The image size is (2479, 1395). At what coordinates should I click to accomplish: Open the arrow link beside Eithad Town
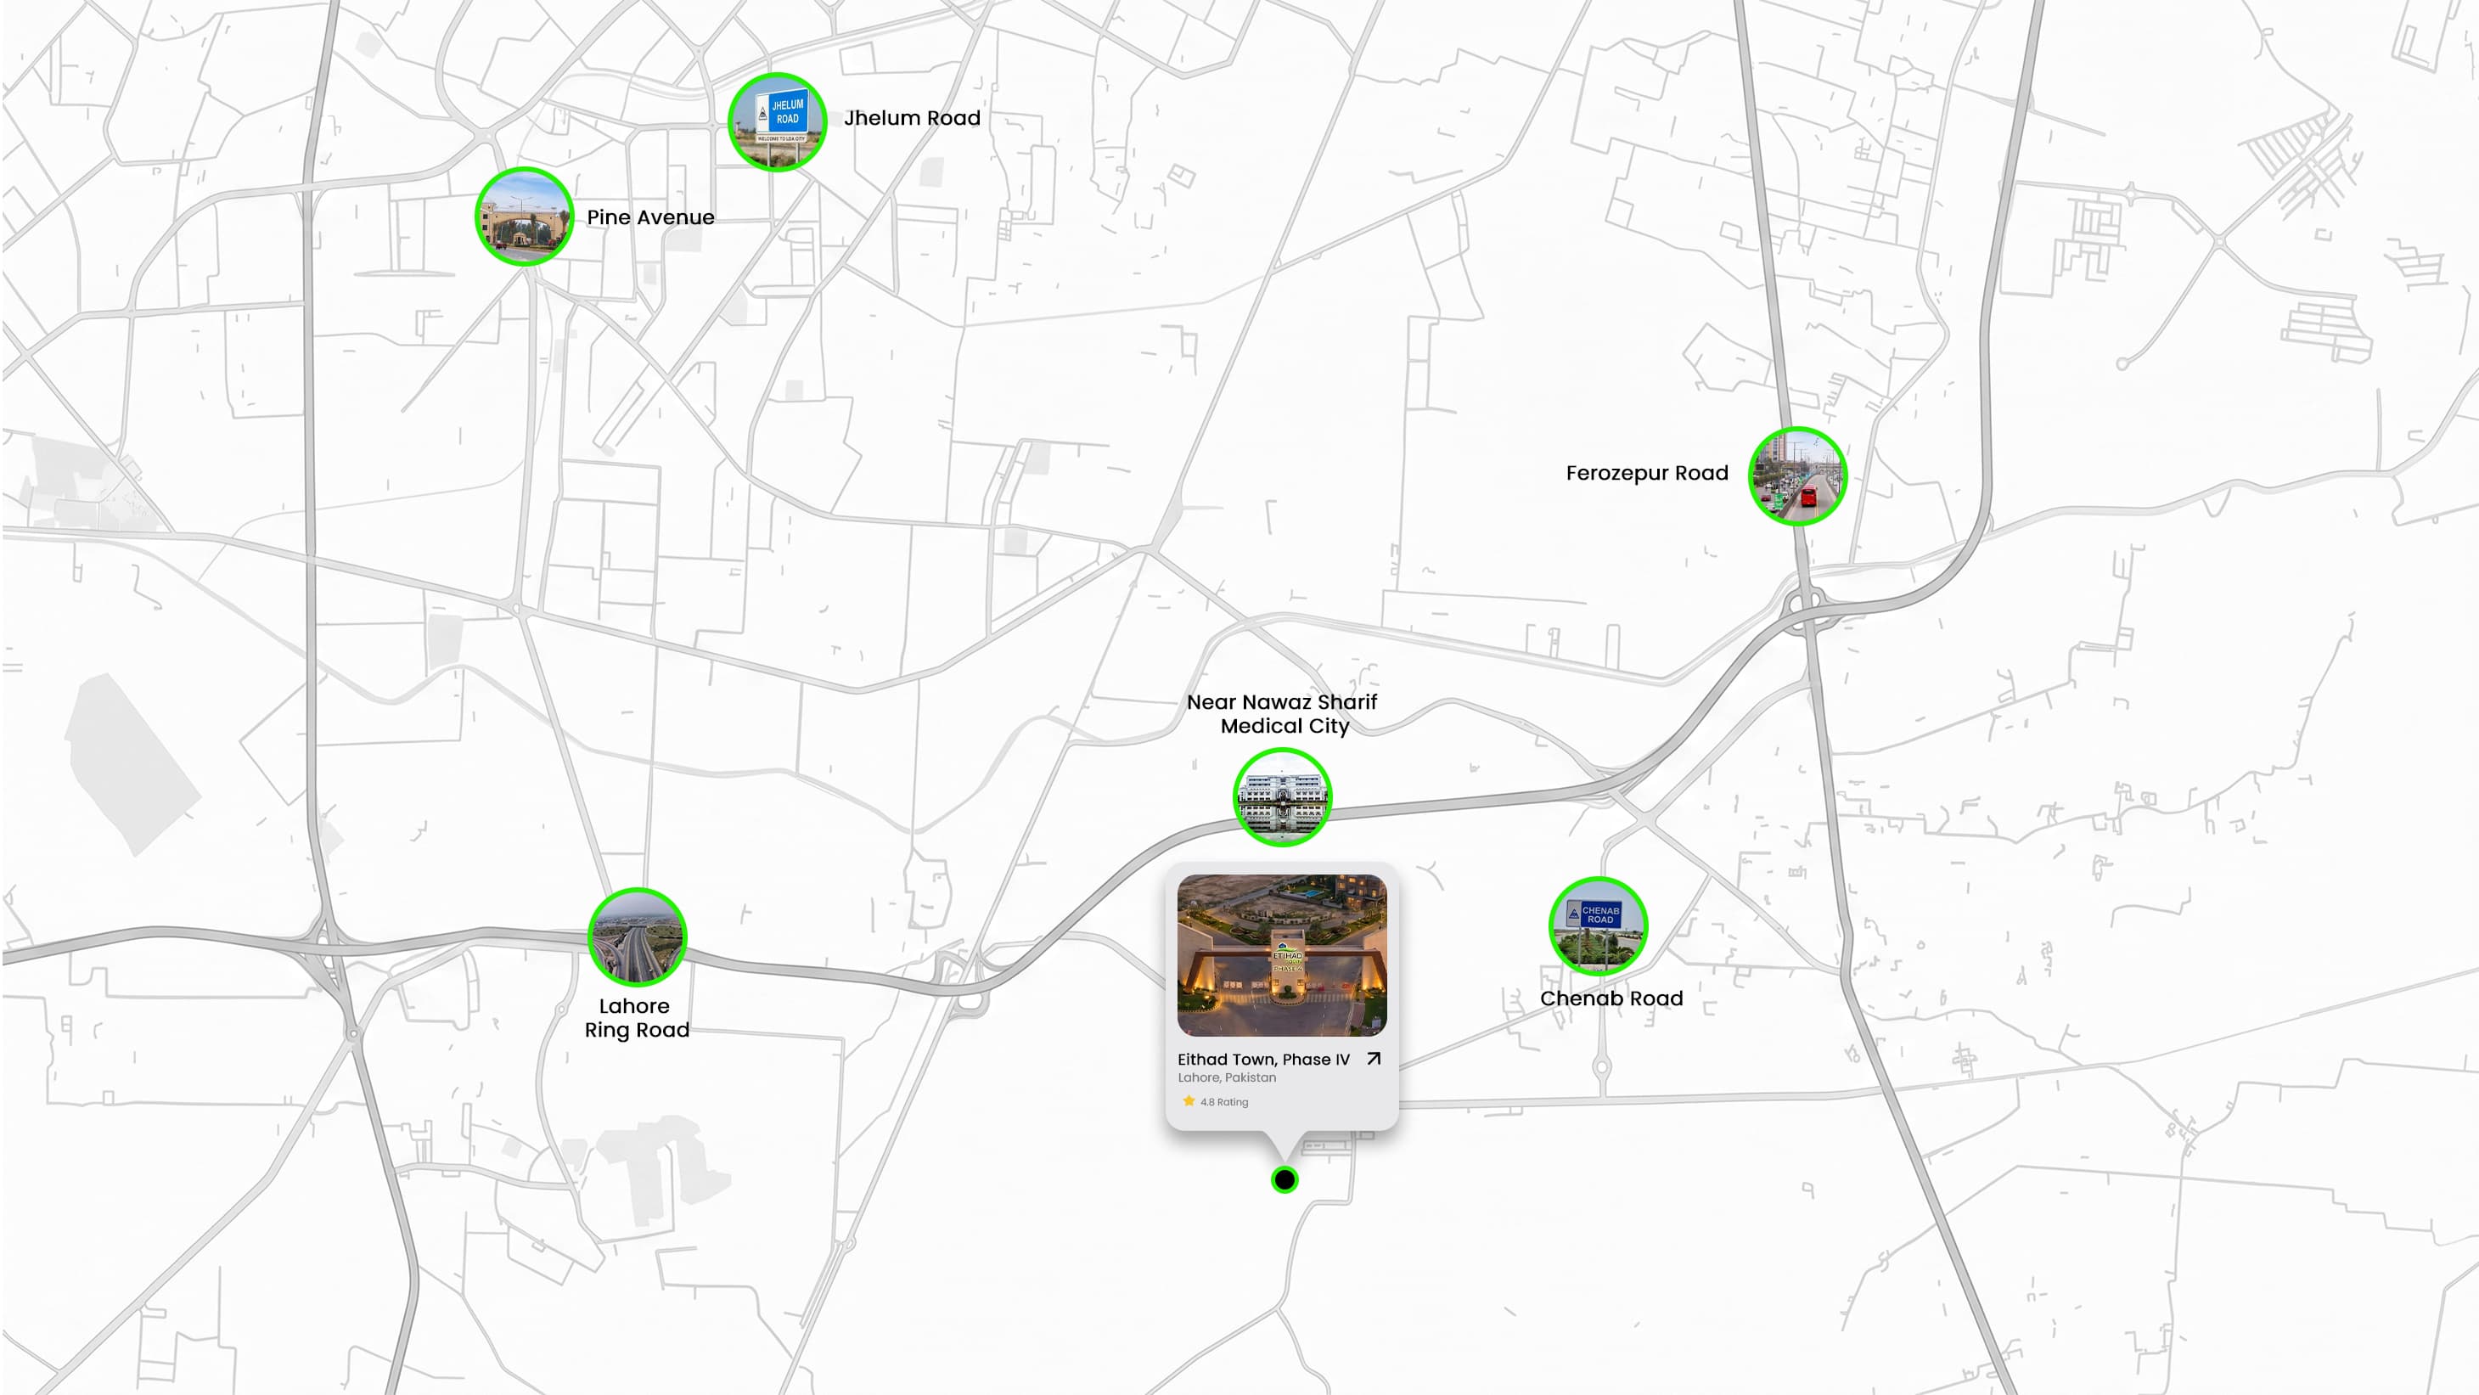[x=1374, y=1058]
